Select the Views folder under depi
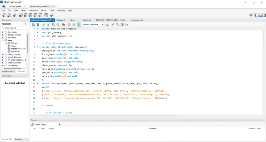This screenshot has height=142, width=266. pyautogui.click(x=14, y=46)
